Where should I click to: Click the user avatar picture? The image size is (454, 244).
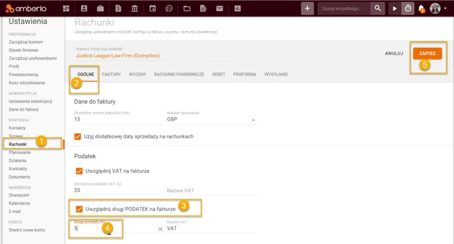pos(435,9)
